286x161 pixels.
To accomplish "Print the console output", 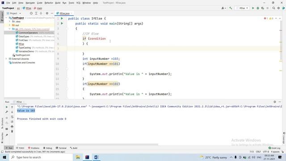I will point(12,127).
